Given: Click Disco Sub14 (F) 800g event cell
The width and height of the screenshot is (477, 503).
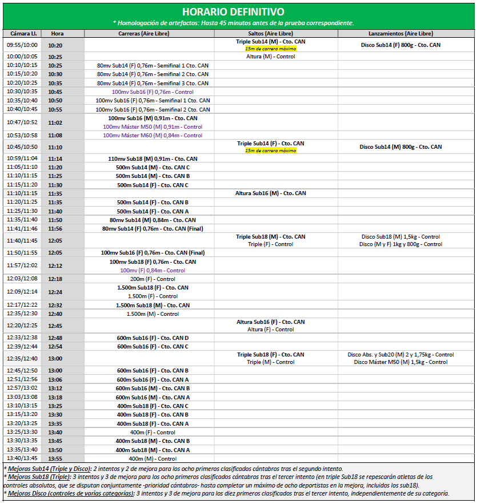Looking at the screenshot, I should click(400, 45).
